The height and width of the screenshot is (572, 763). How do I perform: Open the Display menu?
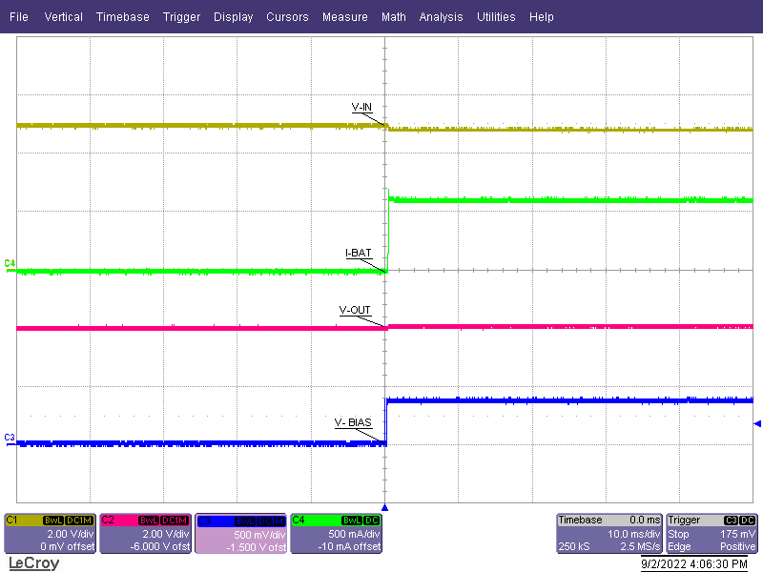pyautogui.click(x=233, y=16)
